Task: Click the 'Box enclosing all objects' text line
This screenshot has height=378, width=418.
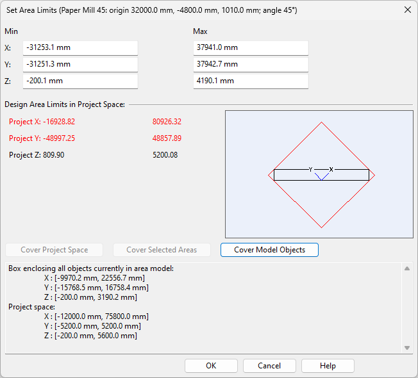Action: [x=91, y=268]
